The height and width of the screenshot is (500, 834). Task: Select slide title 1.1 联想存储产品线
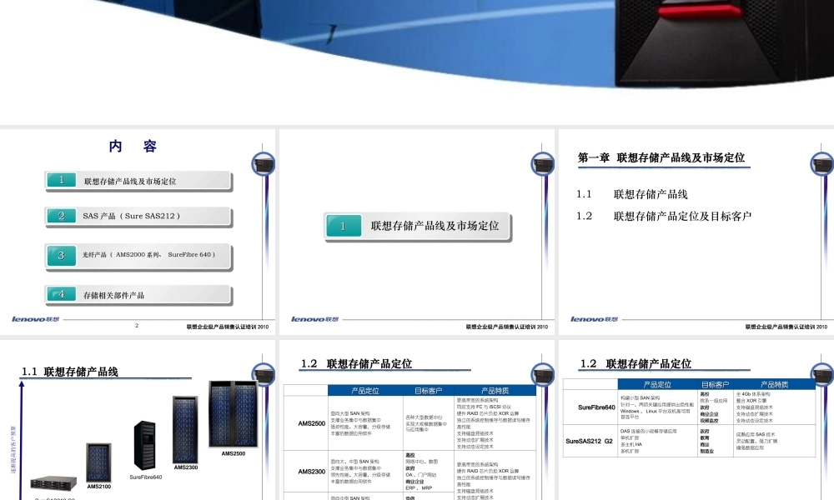coord(70,372)
